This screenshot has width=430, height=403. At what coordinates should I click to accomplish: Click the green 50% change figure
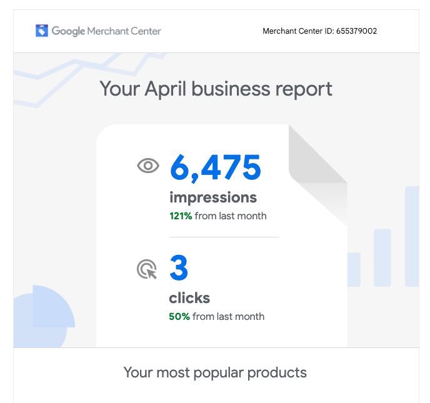click(x=179, y=317)
